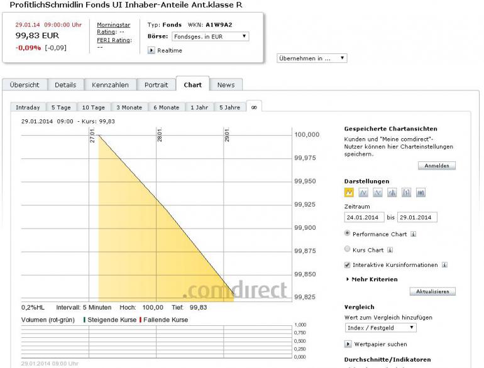Click the Steigende Kurse legend entry
Viewport: 484px width, 368px height.
[110, 320]
